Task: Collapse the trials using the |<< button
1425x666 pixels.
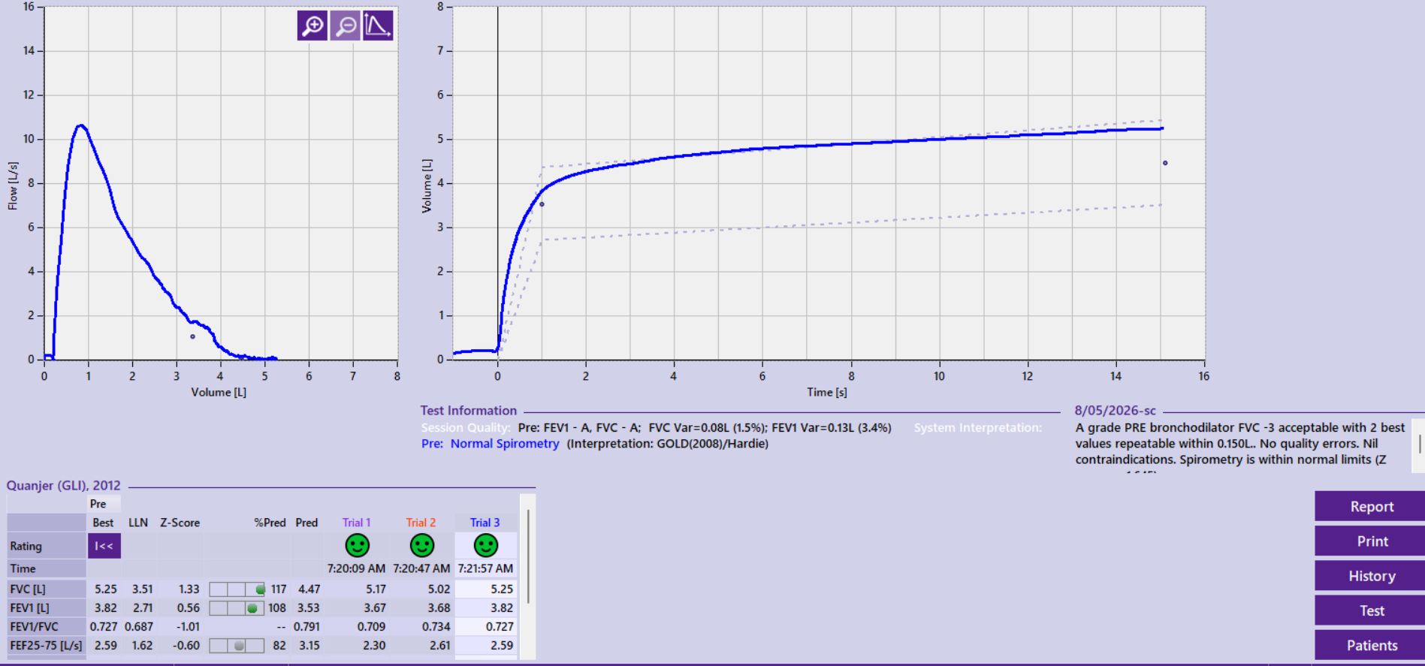Action: point(104,546)
